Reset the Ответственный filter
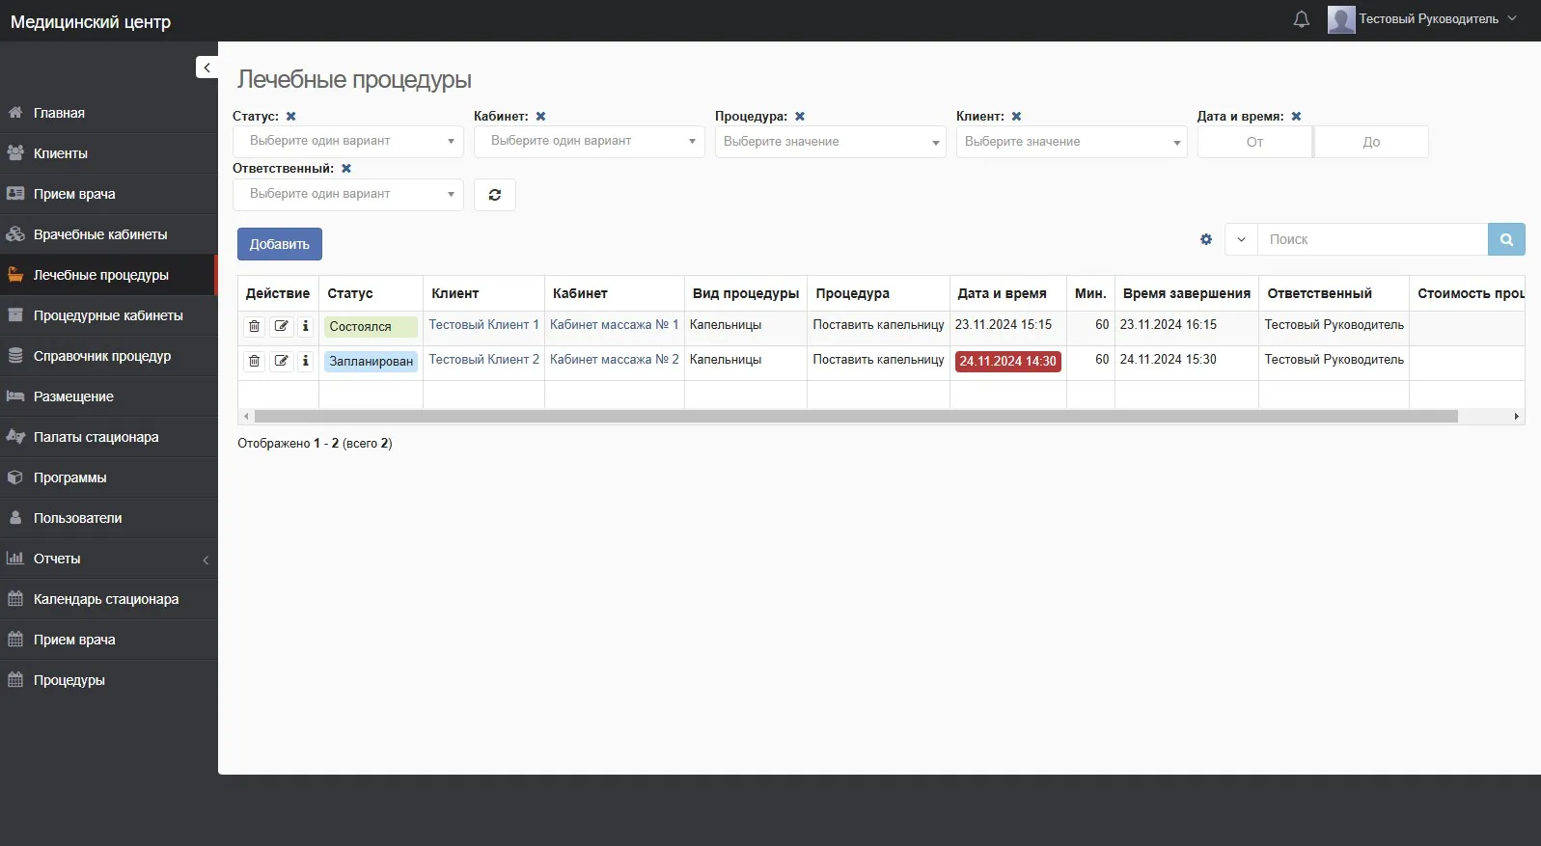The height and width of the screenshot is (846, 1541). click(346, 169)
